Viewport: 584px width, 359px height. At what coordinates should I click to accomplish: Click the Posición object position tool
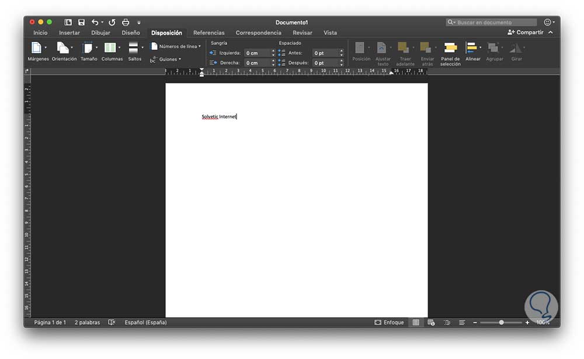point(361,51)
